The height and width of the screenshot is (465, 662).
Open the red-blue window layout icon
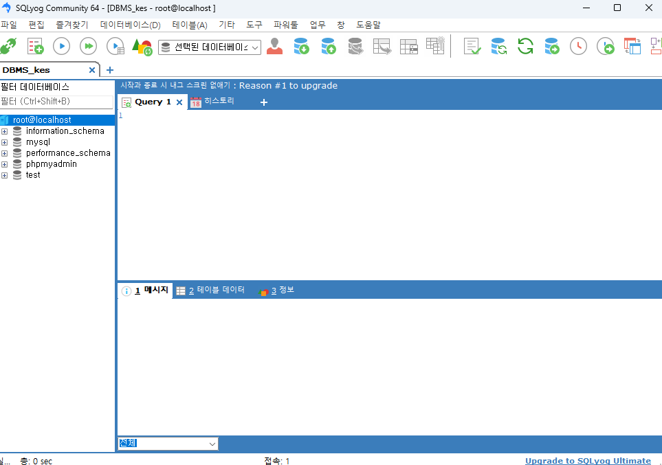(632, 46)
